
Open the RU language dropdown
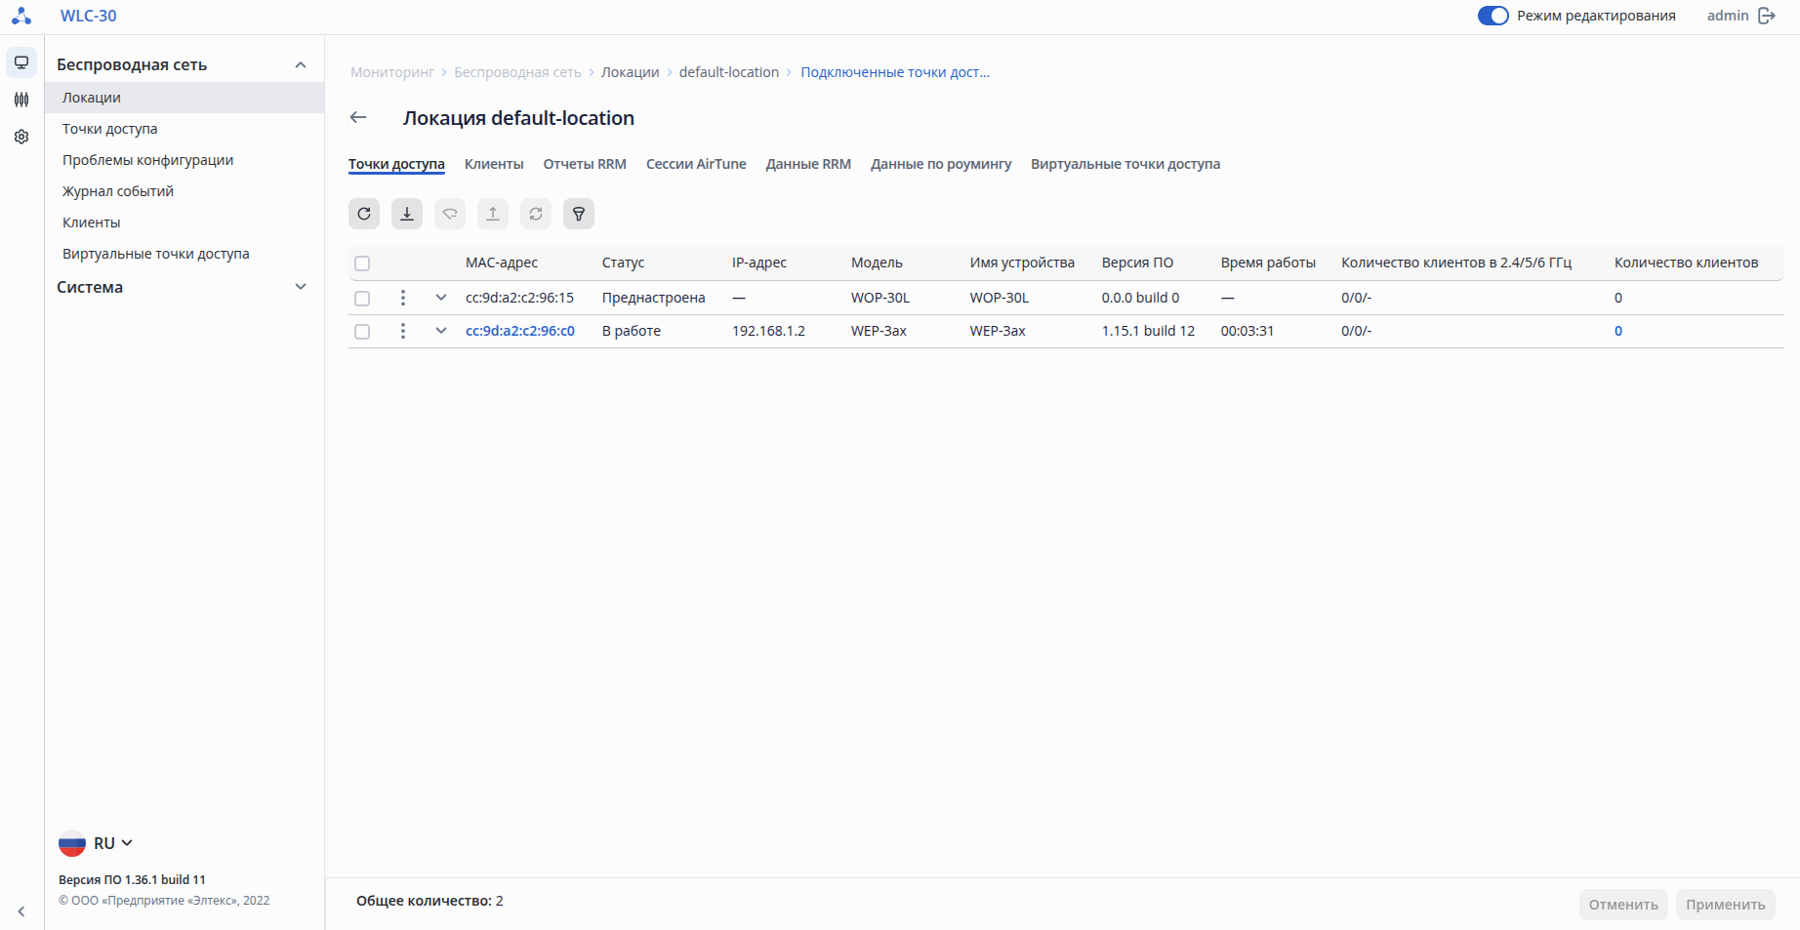tap(97, 843)
